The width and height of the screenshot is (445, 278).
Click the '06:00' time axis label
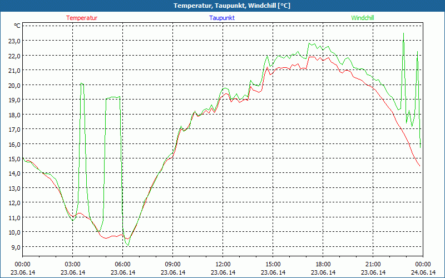tap(122, 265)
